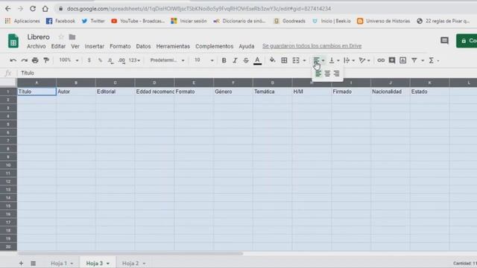Viewport: 477px width, 268px height.
Task: Click the horizontal scrollbar
Action: (x=130, y=253)
